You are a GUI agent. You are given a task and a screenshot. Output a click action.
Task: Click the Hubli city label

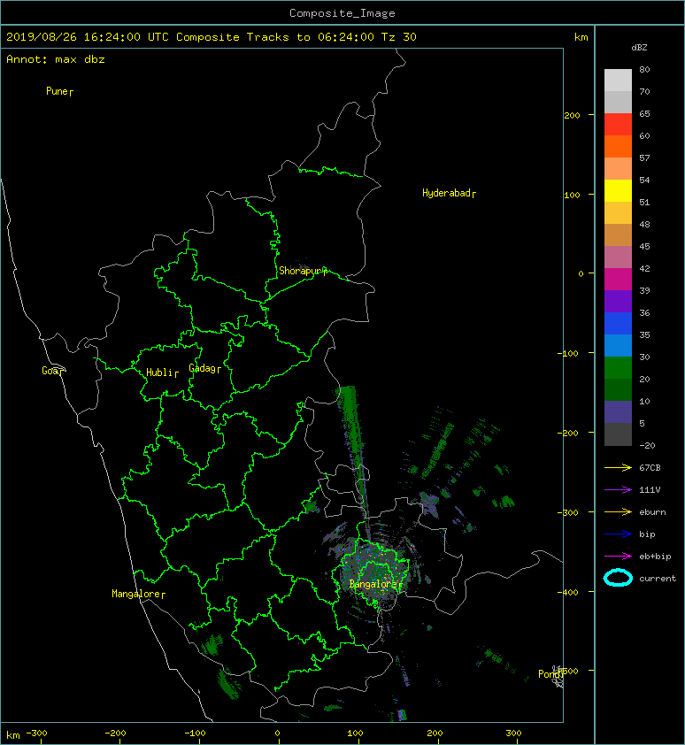click(159, 372)
